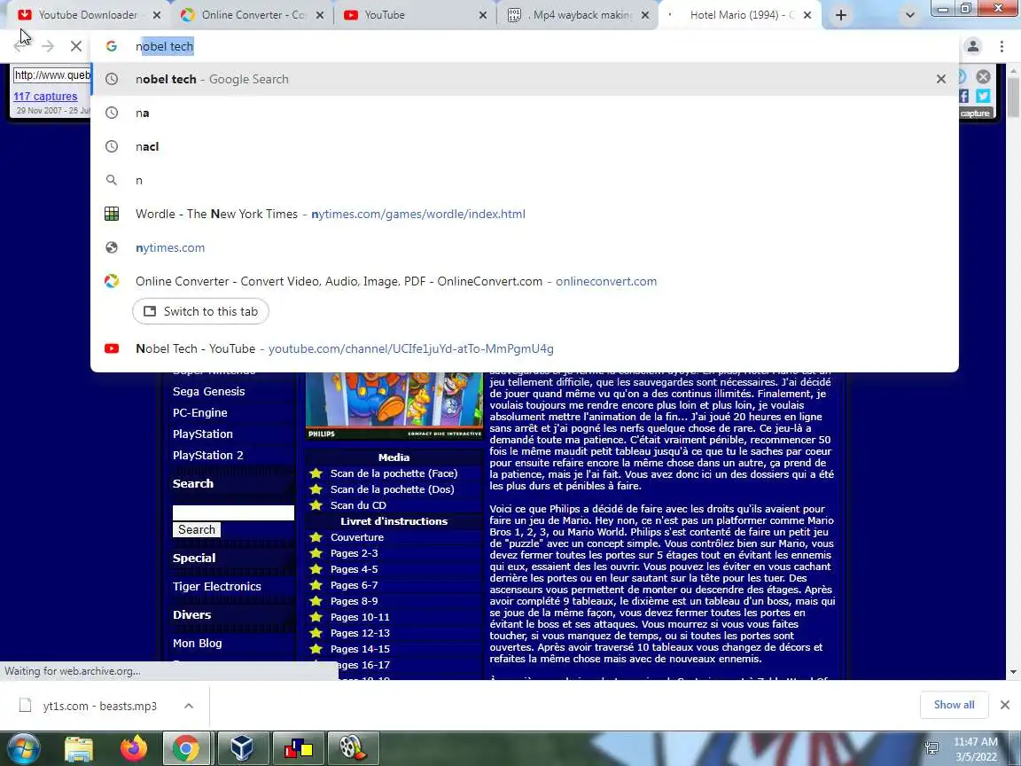Open Pages 14-15 link
The width and height of the screenshot is (1021, 766).
[360, 649]
